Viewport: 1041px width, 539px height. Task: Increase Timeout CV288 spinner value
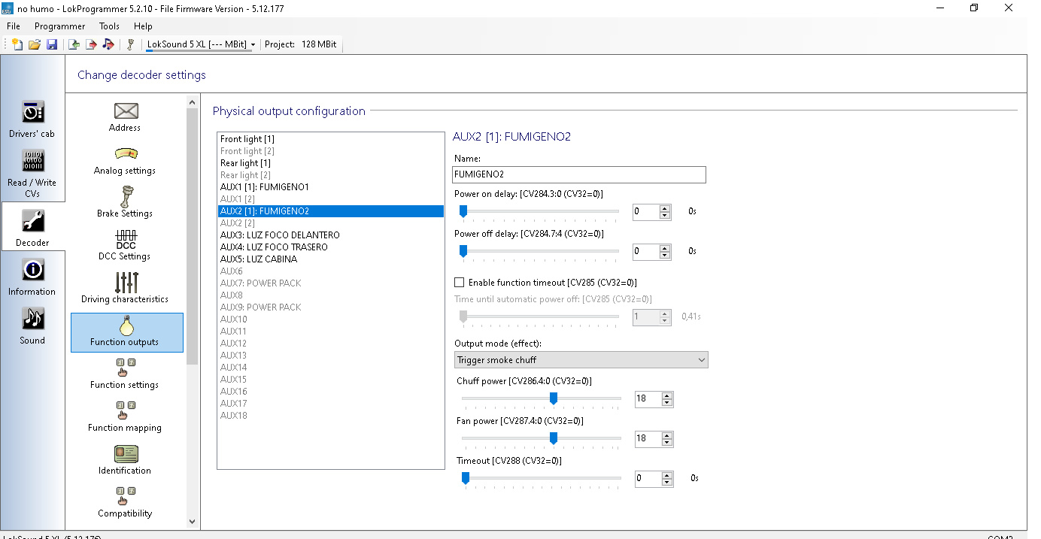coord(667,474)
